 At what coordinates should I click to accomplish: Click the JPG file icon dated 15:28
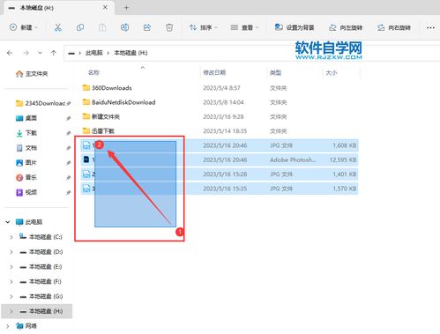(x=86, y=174)
